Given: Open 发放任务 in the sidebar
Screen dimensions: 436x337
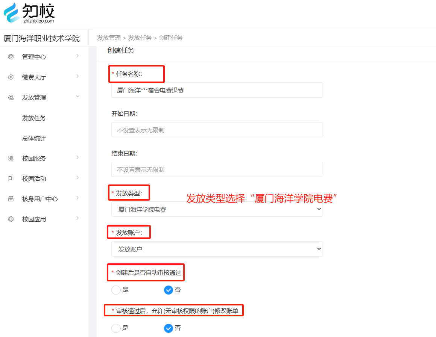Looking at the screenshot, I should click(x=34, y=118).
